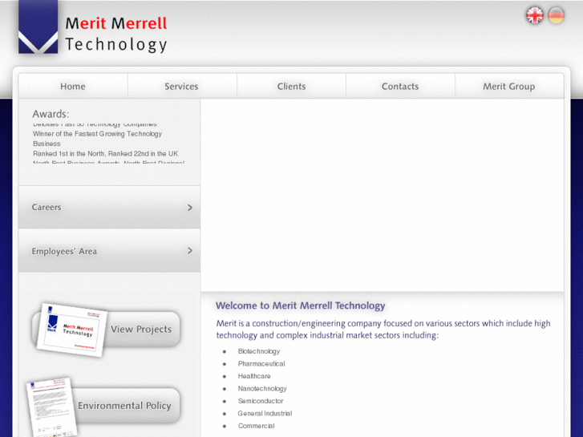Go to Employees' Area link
The image size is (583, 437).
pos(109,251)
